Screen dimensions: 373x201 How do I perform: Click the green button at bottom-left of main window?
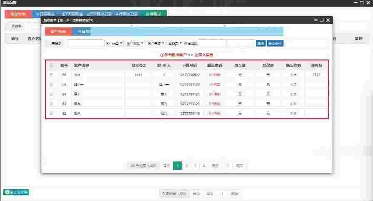pyautogui.click(x=16, y=192)
